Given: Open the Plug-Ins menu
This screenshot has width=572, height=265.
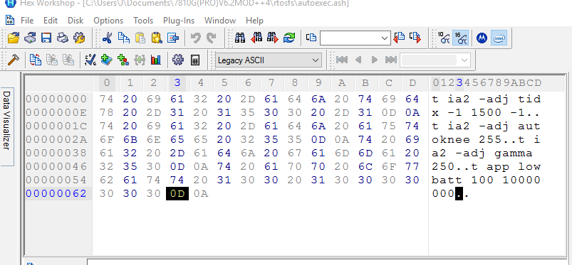Looking at the screenshot, I should click(x=179, y=21).
